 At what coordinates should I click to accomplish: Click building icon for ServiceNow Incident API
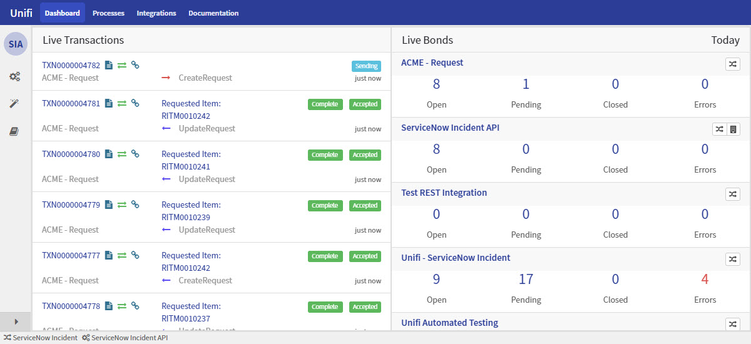(733, 129)
